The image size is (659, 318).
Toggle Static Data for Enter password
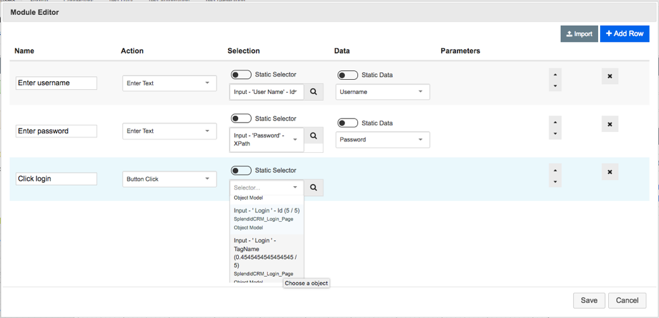348,123
